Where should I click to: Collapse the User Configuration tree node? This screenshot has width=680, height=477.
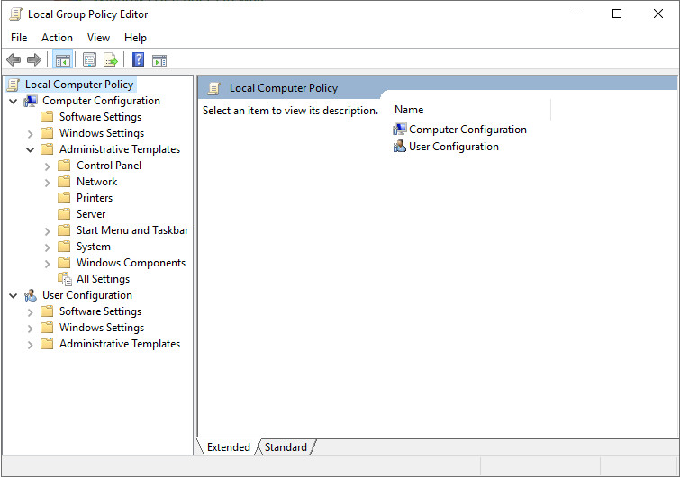click(13, 295)
